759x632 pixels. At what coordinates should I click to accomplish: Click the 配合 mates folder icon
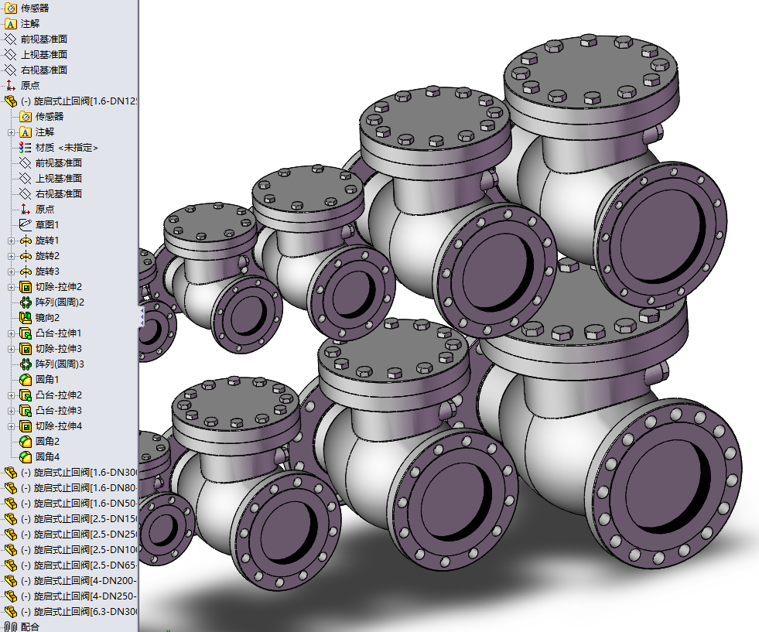coord(11,627)
